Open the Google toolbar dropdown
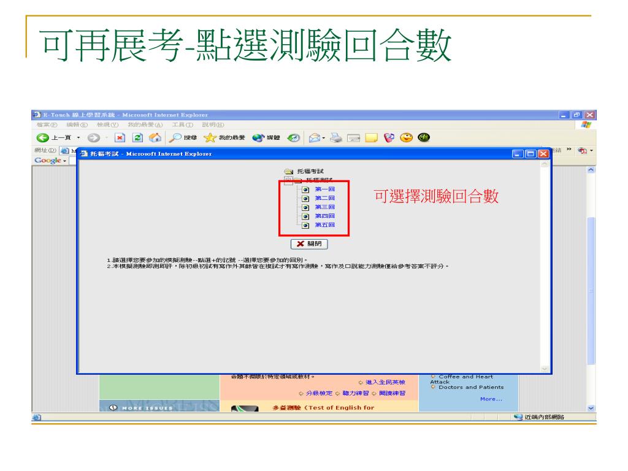The height and width of the screenshot is (471, 628). (x=65, y=161)
